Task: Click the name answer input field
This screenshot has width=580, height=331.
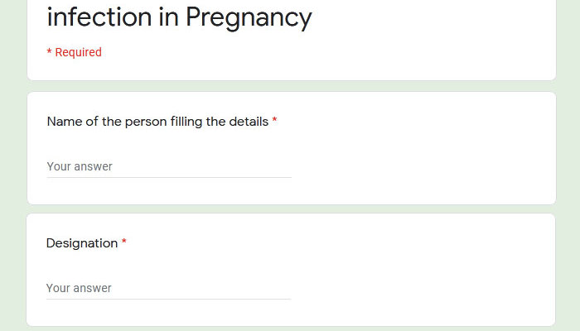Action: (169, 166)
